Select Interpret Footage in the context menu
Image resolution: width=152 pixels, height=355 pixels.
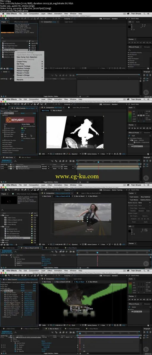[x=29, y=66]
